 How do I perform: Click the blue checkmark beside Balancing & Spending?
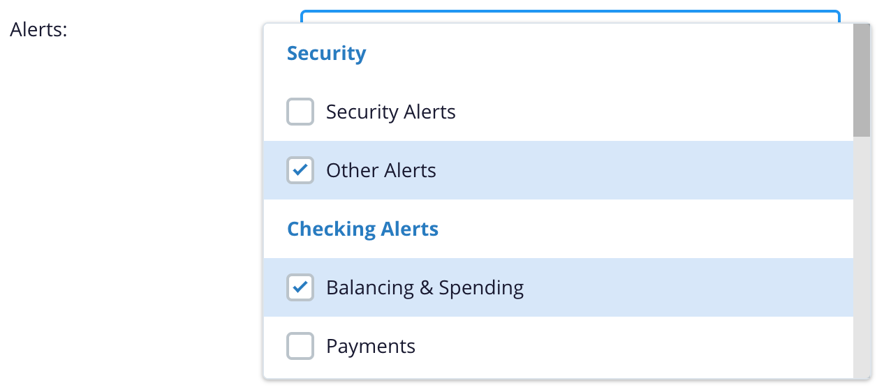pyautogui.click(x=300, y=287)
